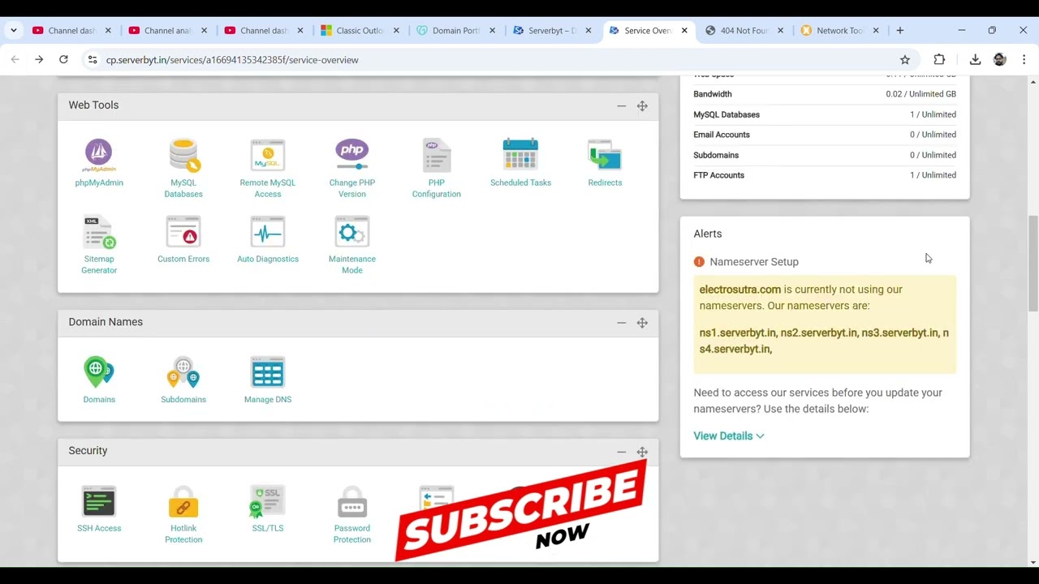The image size is (1039, 584).
Task: Open Scheduled Tasks
Action: click(x=520, y=163)
